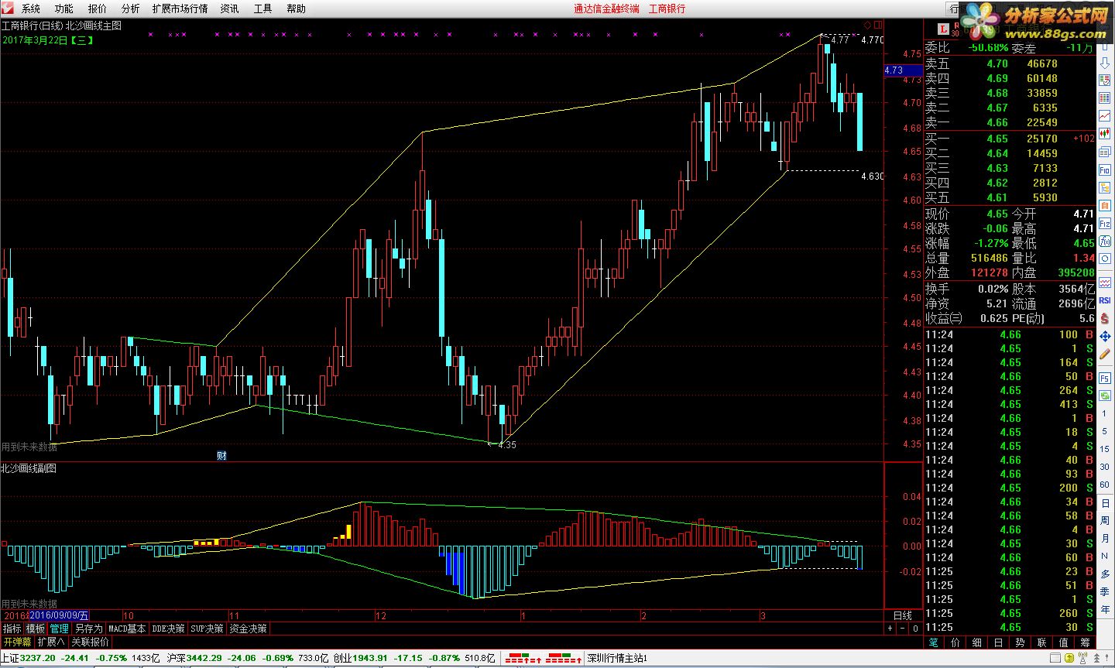Select the 季 quarterly period button
This screenshot has width=1115, height=668.
click(x=1105, y=591)
